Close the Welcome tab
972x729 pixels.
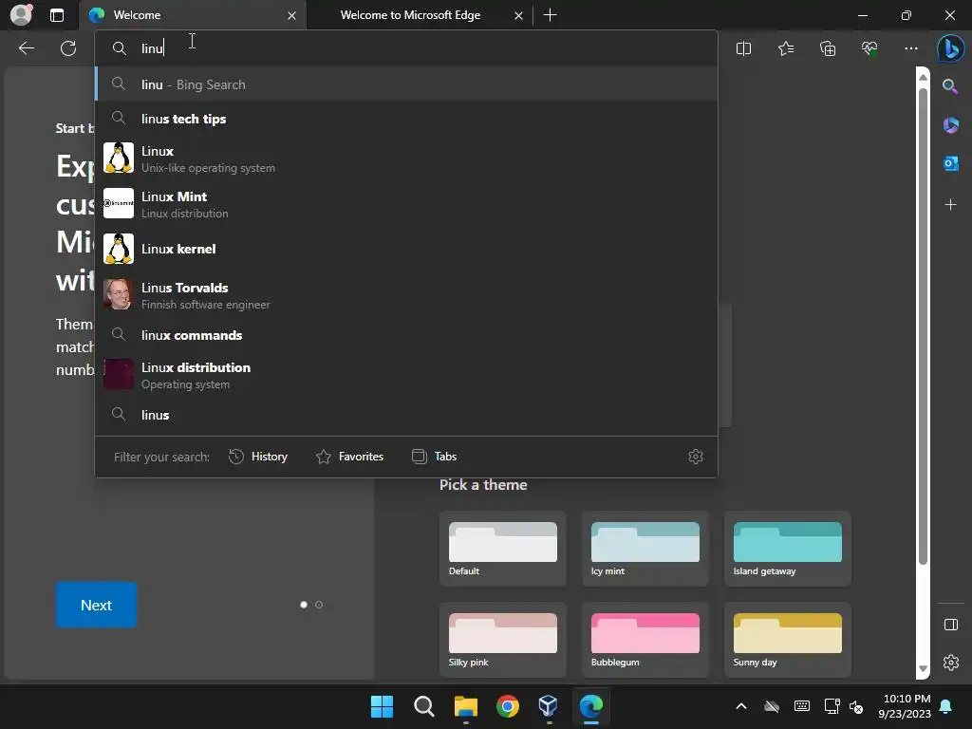point(291,15)
